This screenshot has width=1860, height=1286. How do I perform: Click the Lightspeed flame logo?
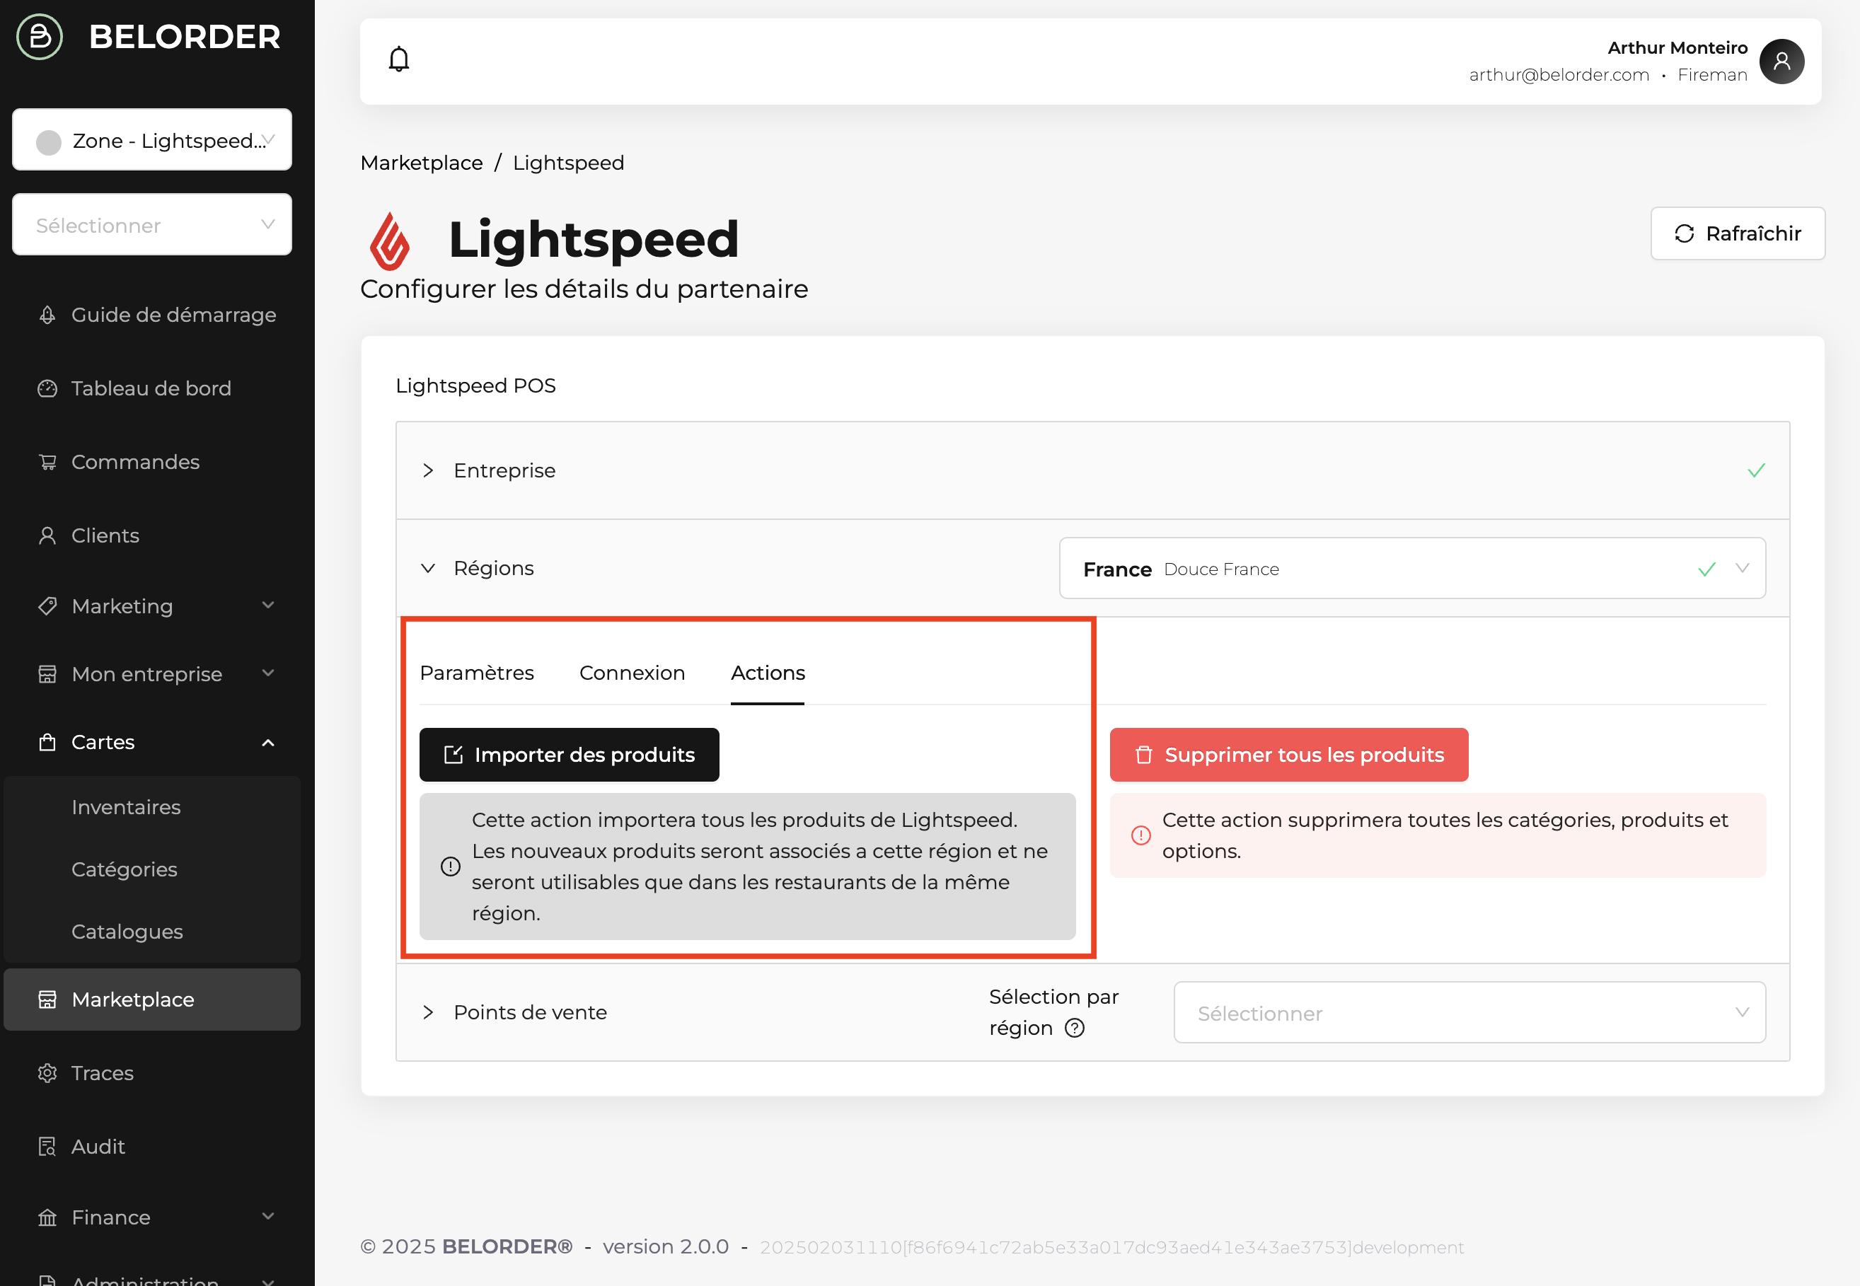coord(389,240)
